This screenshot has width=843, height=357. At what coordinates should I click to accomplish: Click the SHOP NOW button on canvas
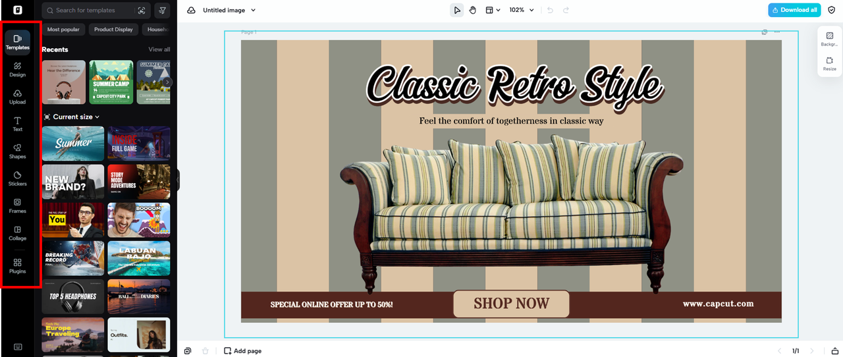pos(511,304)
